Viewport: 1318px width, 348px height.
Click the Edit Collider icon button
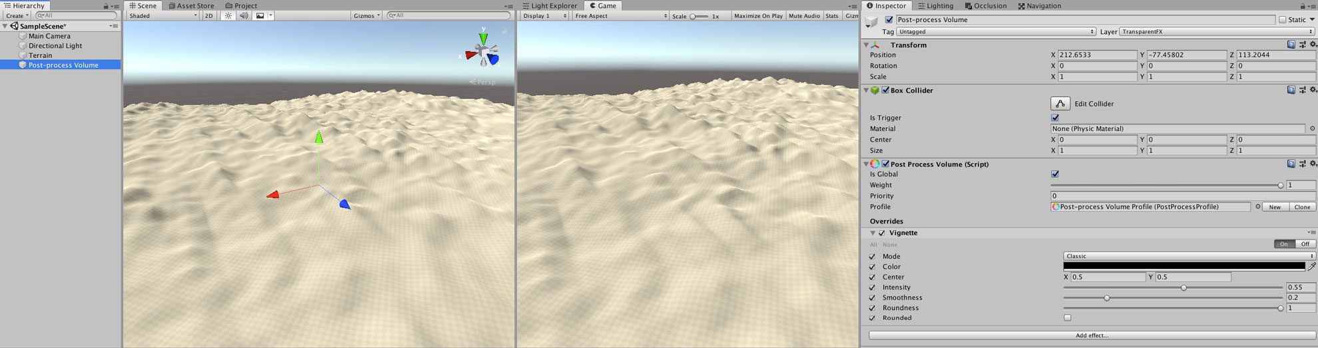1060,104
